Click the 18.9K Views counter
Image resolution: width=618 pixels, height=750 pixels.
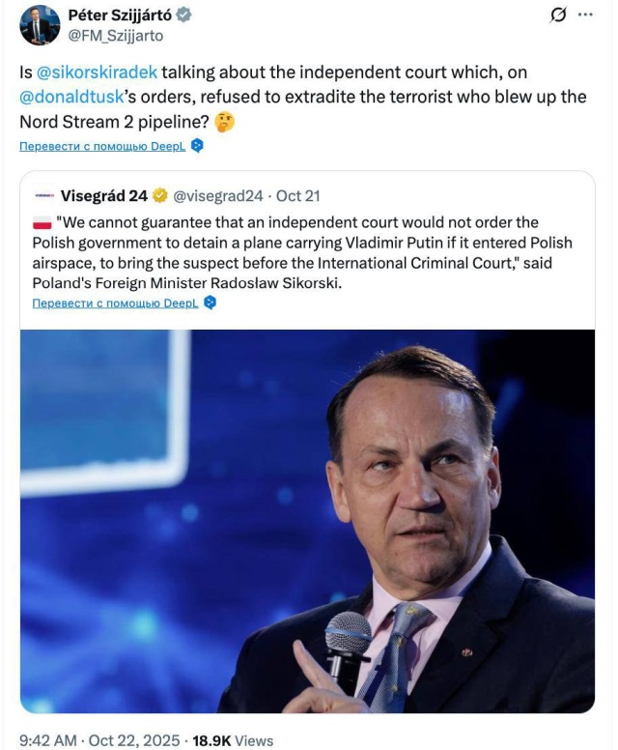coord(233,739)
